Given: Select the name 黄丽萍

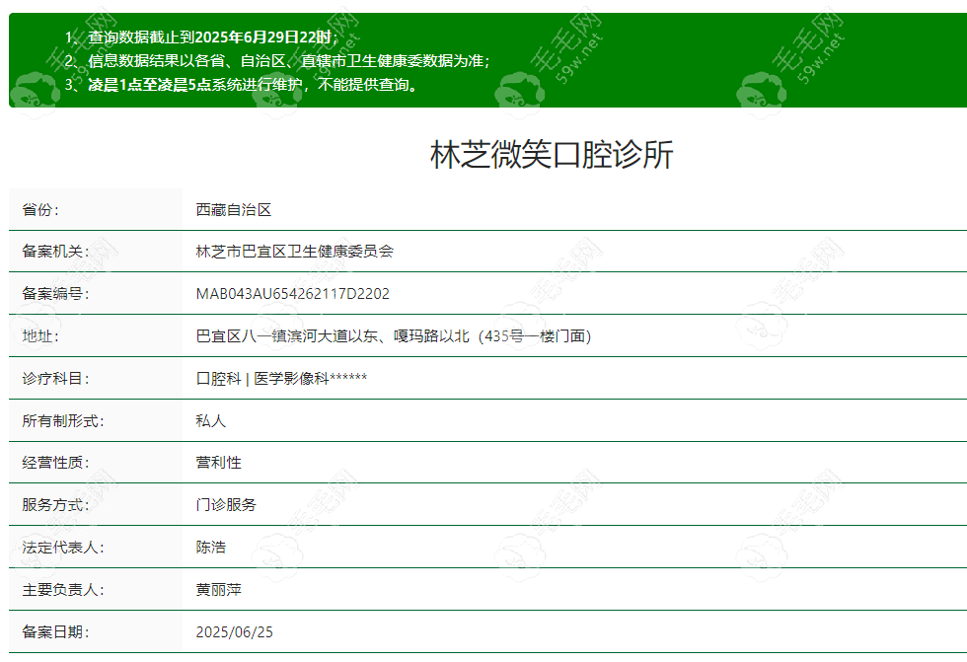Looking at the screenshot, I should pyautogui.click(x=218, y=589).
